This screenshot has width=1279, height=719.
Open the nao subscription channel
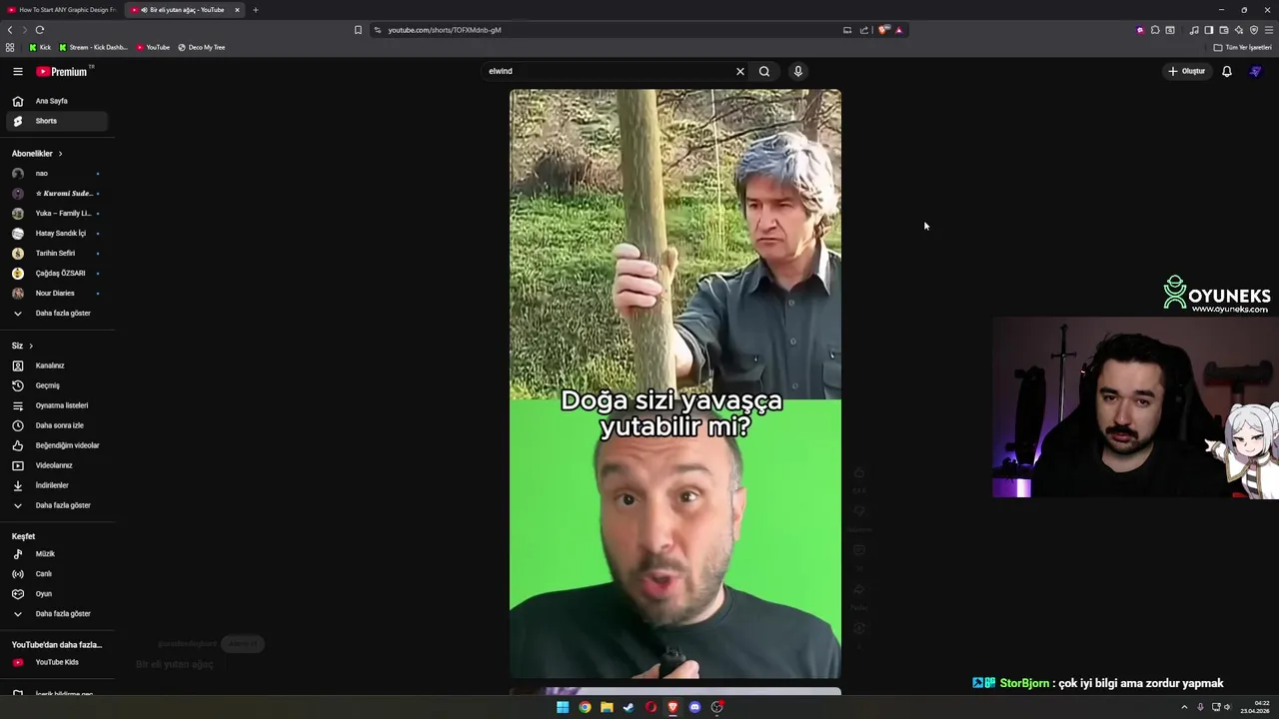(57, 173)
